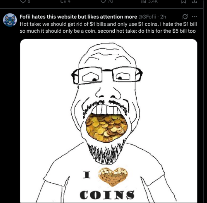This screenshot has width=207, height=203.
Task: Like the previous post using its heart icon
Action: coord(104,1)
